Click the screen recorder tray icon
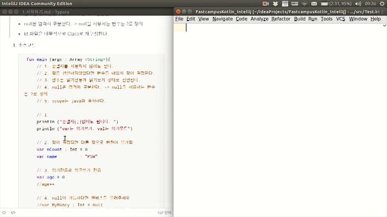Viewport: 387px width, 217px height. [265, 4]
